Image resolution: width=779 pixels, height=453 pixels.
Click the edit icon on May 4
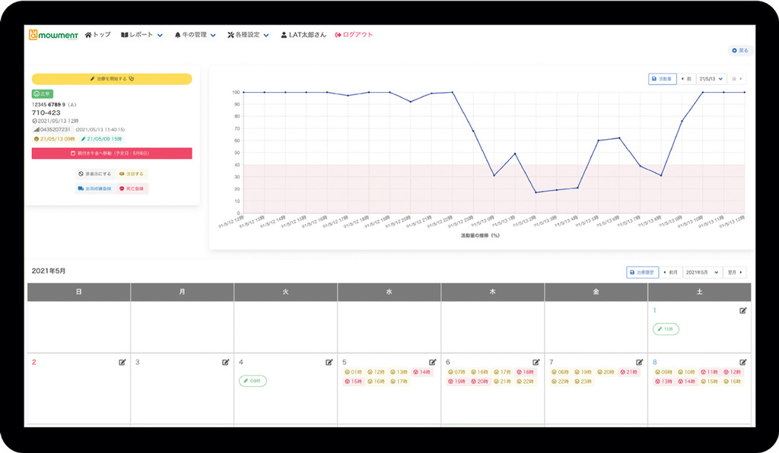329,362
